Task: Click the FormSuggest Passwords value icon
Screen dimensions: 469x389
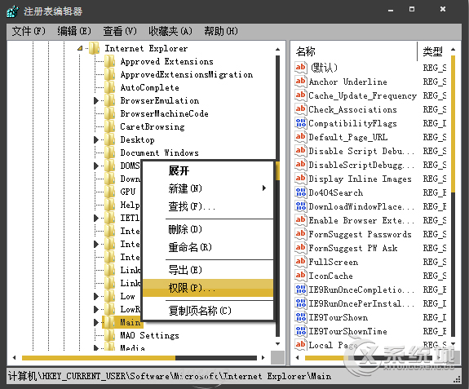Action: tap(301, 234)
